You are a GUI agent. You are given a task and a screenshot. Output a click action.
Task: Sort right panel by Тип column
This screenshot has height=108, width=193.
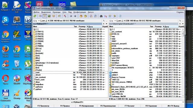(x=151, y=27)
